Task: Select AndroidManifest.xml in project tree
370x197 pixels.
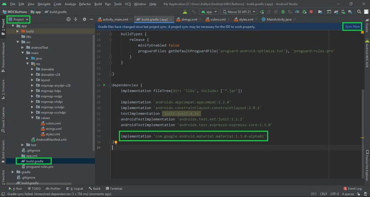Action: tap(51, 139)
